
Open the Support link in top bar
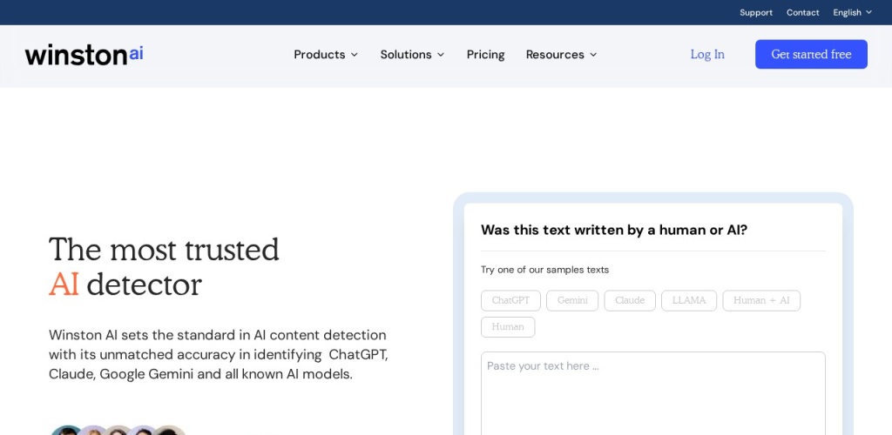[x=755, y=12]
